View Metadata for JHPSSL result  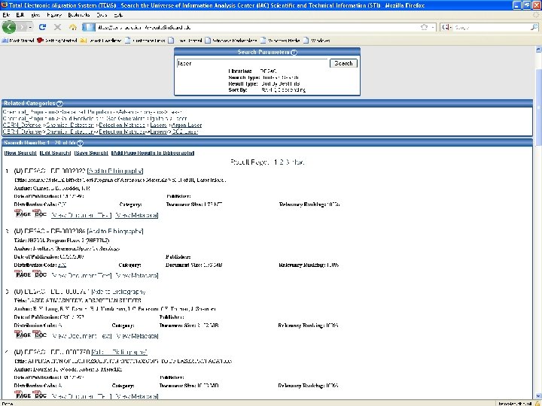[x=136, y=275]
